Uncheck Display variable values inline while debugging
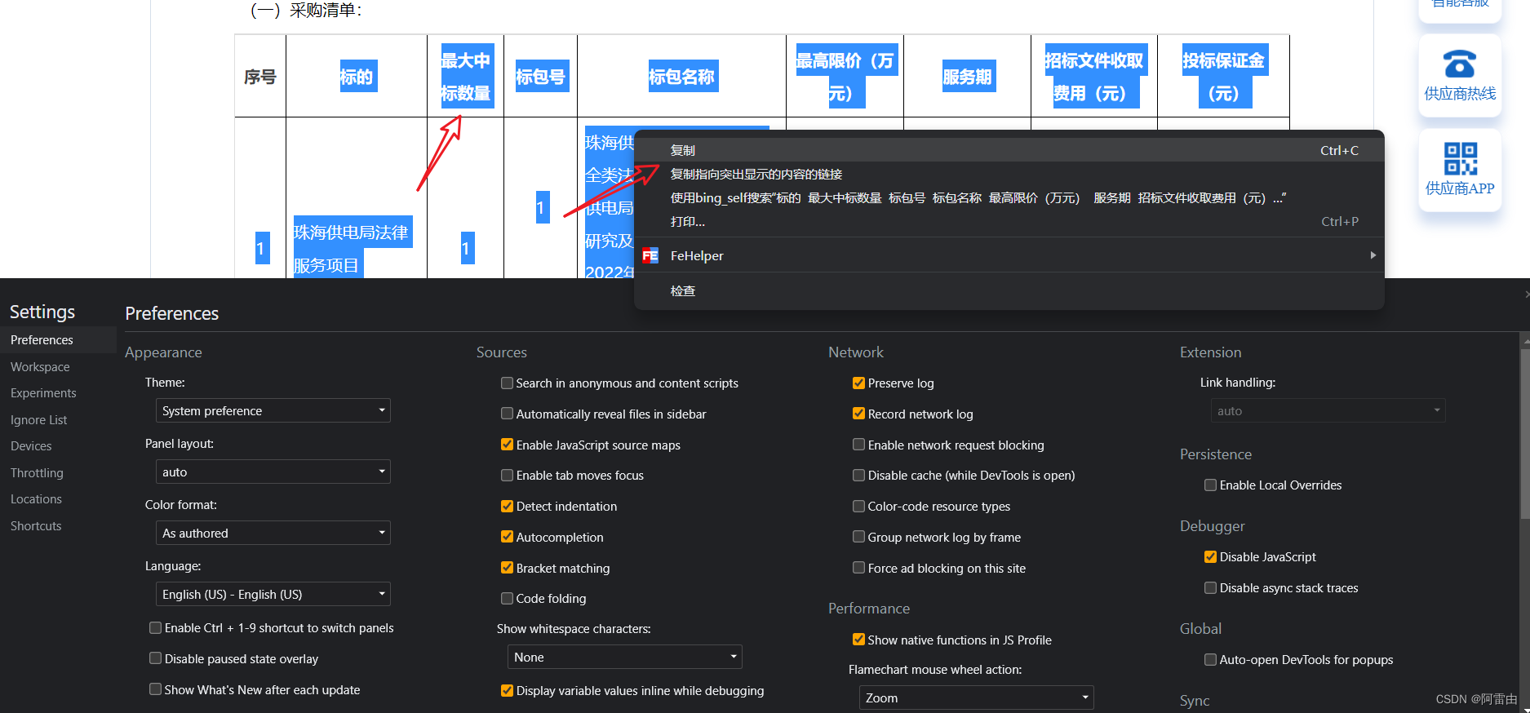 pos(507,690)
